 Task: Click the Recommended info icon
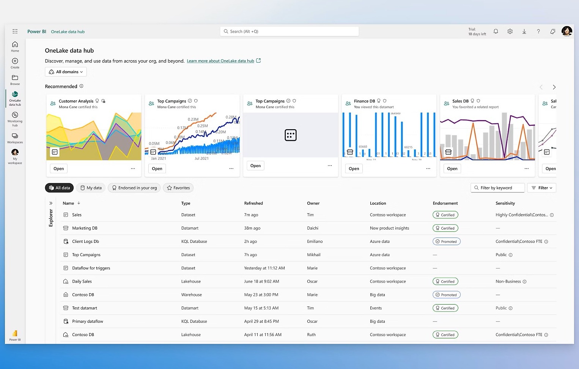click(81, 86)
